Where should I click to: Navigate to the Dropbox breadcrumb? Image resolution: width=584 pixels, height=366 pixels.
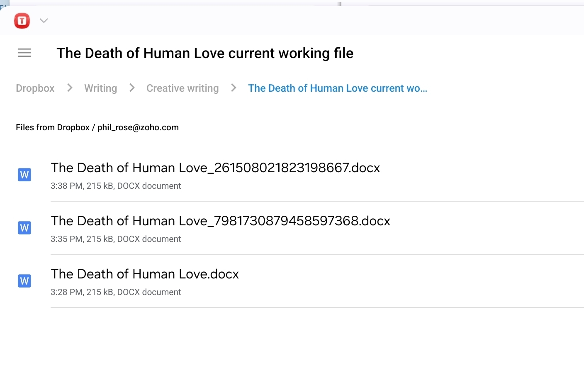[x=35, y=88]
